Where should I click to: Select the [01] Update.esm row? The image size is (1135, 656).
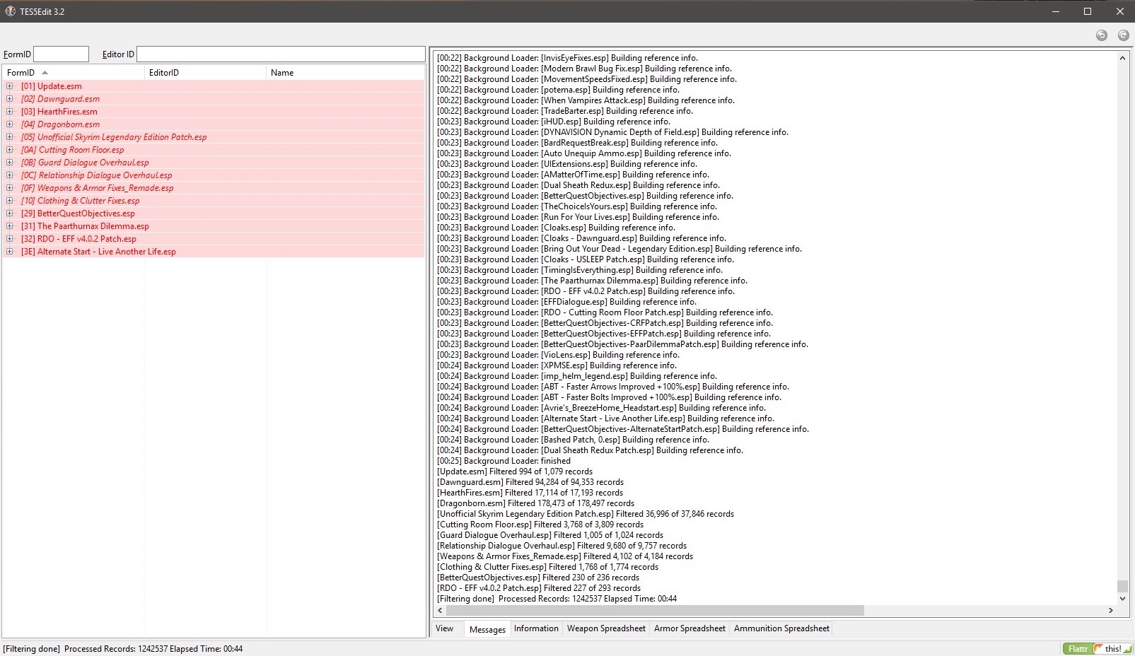[x=214, y=86]
